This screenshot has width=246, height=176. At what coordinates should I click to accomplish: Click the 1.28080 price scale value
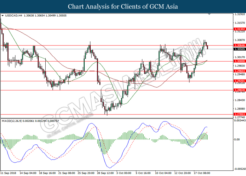coord(240,108)
